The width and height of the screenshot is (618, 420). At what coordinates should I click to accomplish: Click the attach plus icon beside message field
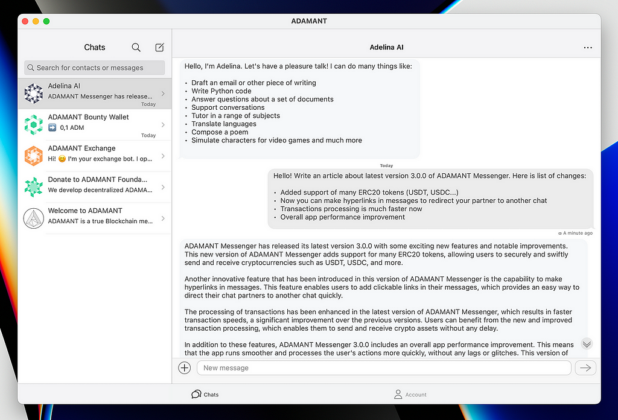pos(185,368)
